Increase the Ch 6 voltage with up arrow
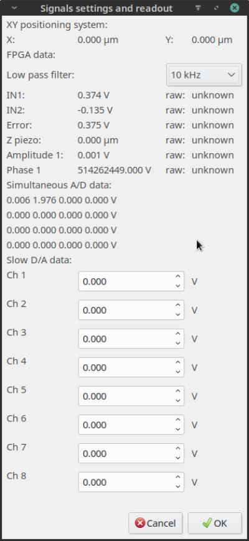The width and height of the screenshot is (249, 541). 177,420
